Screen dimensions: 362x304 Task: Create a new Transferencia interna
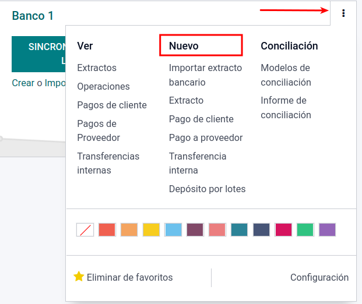tap(198, 163)
